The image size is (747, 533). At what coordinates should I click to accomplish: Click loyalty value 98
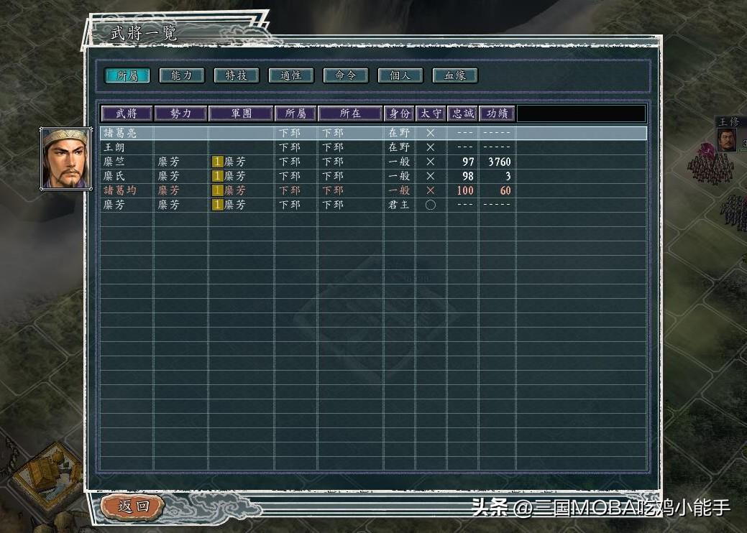coord(468,176)
